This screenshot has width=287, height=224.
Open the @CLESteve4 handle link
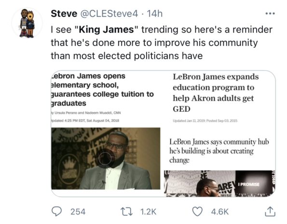[109, 13]
